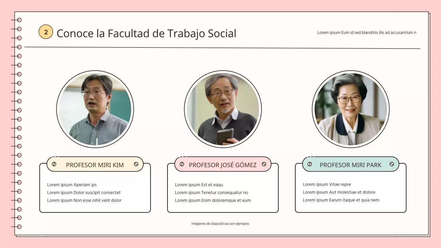Click the header subtitle text starting 'Lorem ipsum Eum id'
This screenshot has height=248, width=441.
click(367, 33)
